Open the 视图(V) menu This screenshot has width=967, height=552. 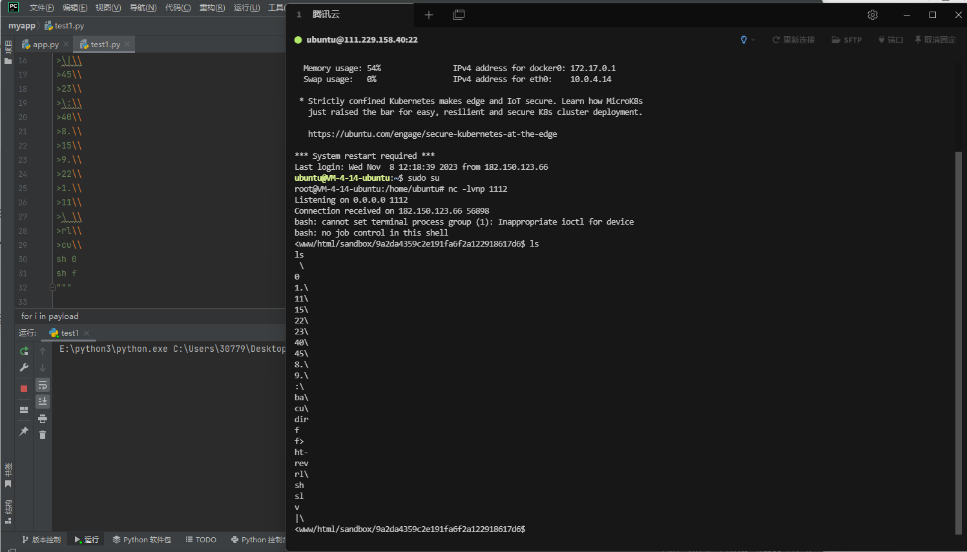(108, 8)
